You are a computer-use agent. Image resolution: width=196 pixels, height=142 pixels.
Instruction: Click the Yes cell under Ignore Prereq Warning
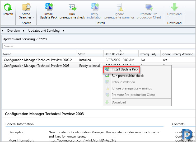point(165,60)
